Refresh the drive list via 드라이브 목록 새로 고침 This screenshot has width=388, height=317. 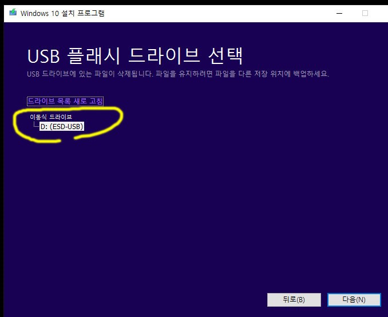point(65,101)
